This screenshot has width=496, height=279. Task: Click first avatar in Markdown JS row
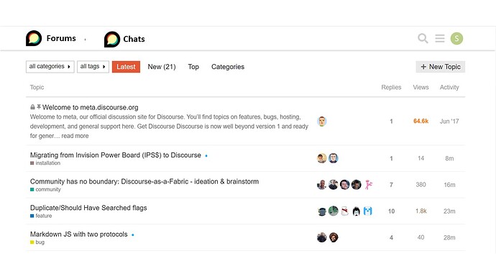click(322, 237)
